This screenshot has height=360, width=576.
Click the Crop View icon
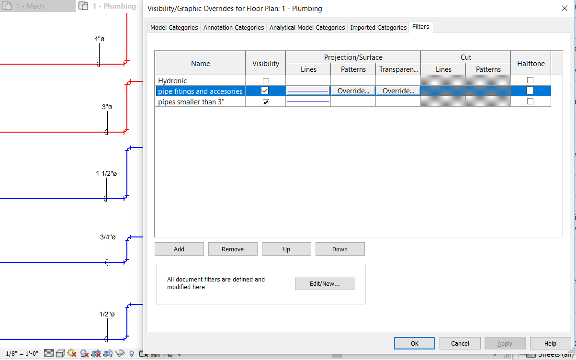[96, 353]
